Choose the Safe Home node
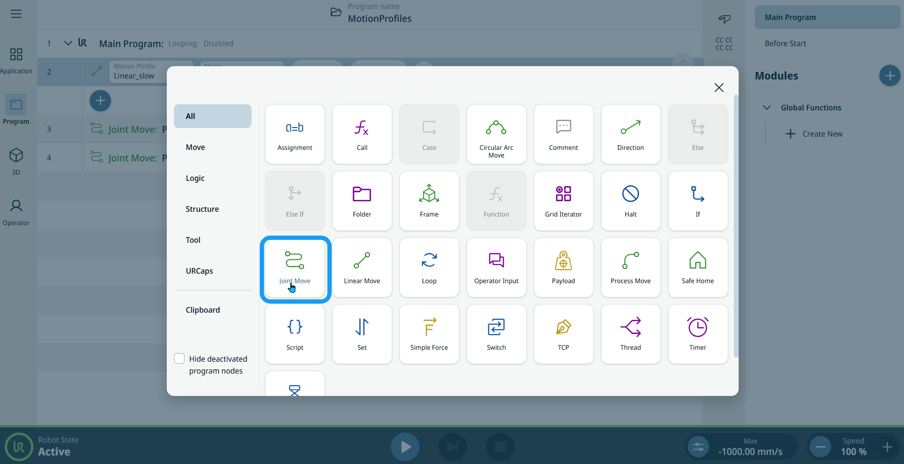 pyautogui.click(x=698, y=268)
